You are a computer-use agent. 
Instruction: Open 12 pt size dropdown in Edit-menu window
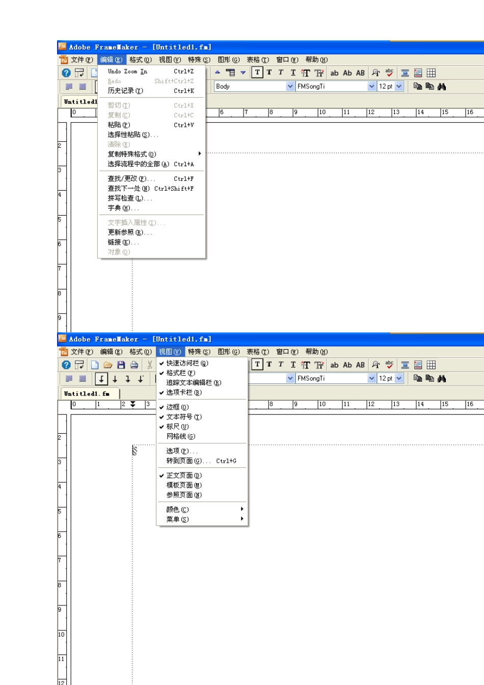click(399, 86)
